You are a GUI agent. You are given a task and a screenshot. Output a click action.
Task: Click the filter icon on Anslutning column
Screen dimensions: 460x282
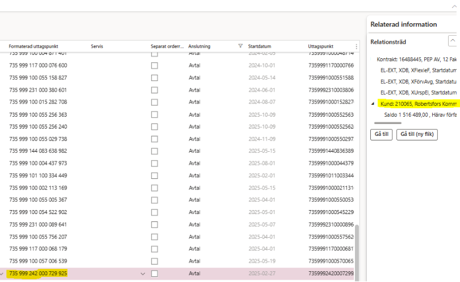[240, 46]
